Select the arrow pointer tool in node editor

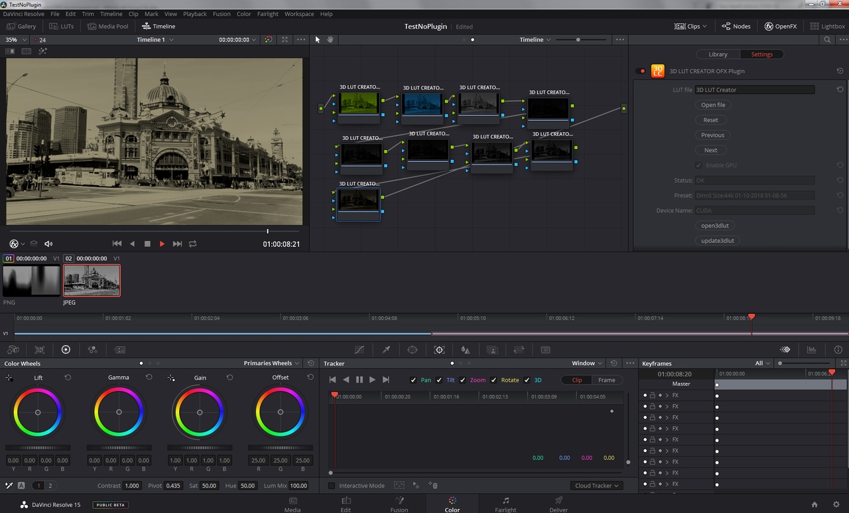coord(317,40)
